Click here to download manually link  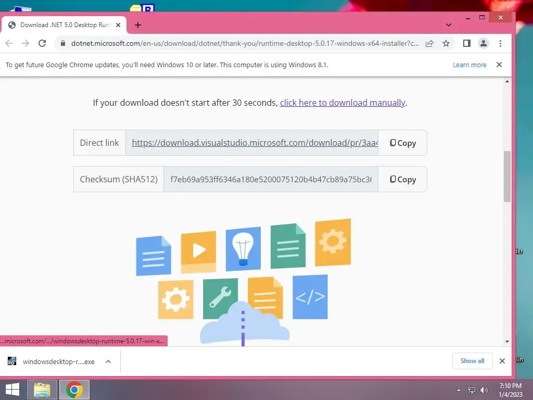pos(342,103)
